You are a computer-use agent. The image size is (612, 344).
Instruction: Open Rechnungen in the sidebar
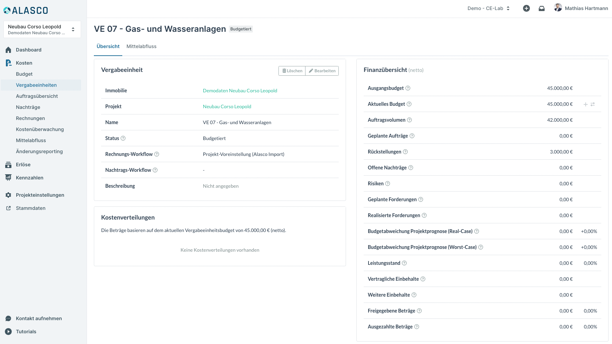tap(30, 118)
